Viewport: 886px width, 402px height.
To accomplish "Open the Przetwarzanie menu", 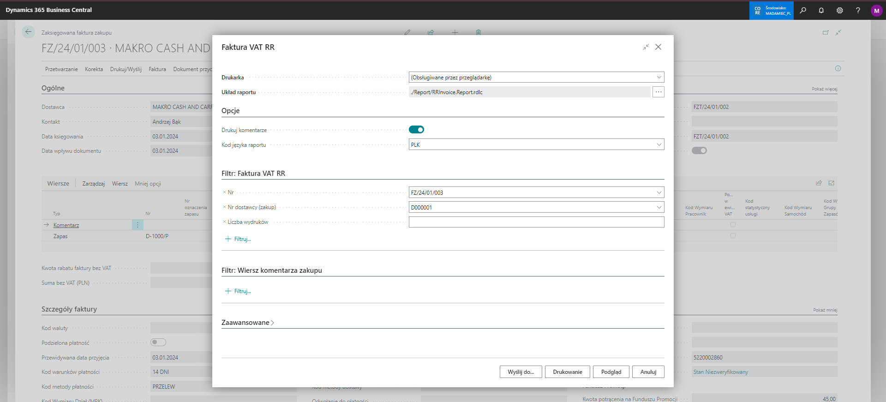I will 61,69.
